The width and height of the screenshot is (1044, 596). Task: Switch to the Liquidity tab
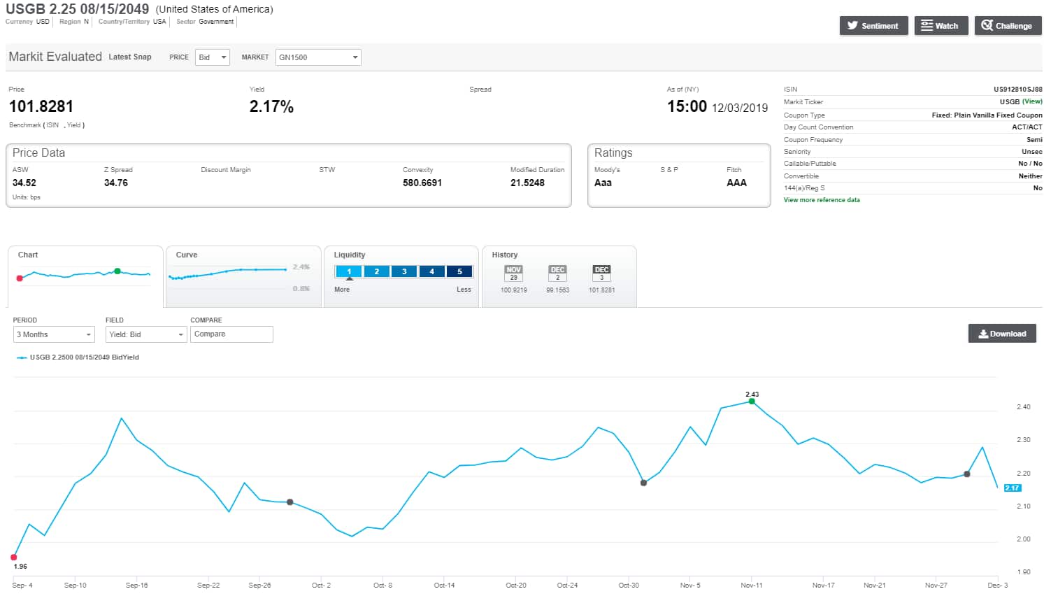click(x=401, y=276)
